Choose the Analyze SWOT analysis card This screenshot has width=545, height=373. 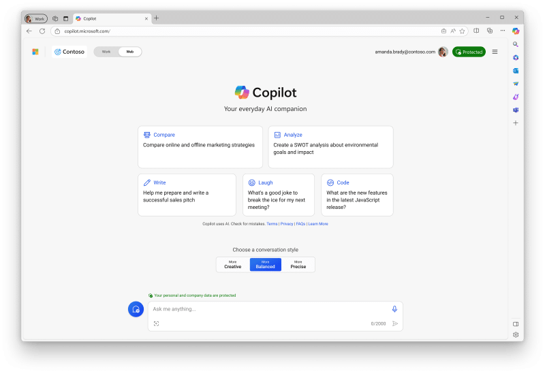click(330, 147)
